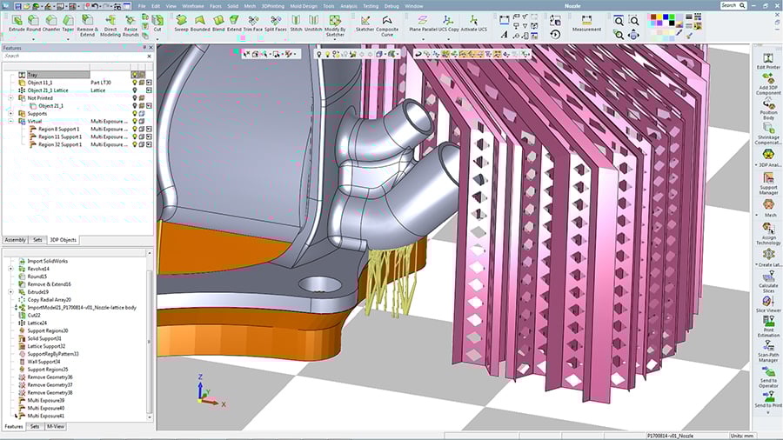The image size is (783, 440).
Task: Toggle lightbulb visibility for Object 11_1
Action: 135,83
